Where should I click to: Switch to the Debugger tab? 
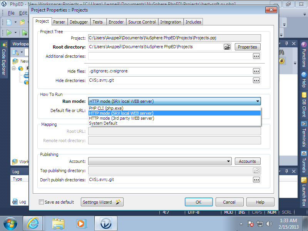coord(79,22)
